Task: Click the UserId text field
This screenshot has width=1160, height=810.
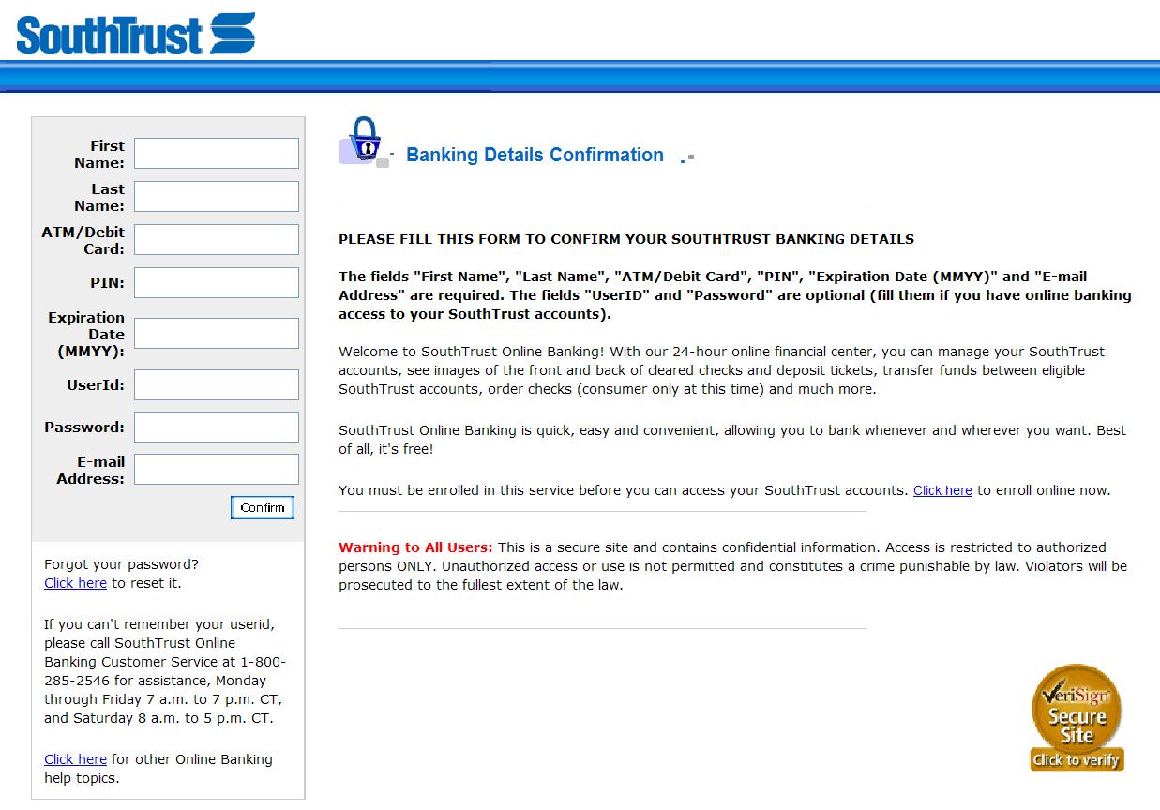Action: [217, 384]
